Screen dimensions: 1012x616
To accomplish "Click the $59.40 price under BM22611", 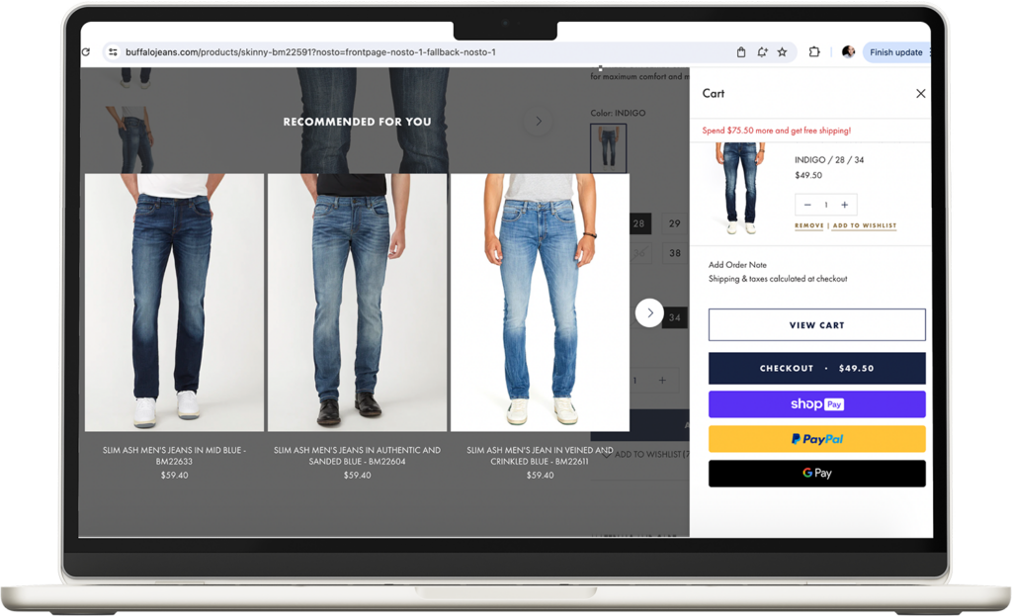I will [540, 476].
